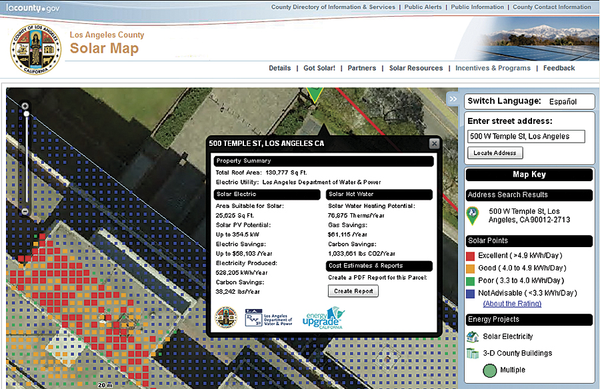
Task: Click the Map Key header
Action: tap(529, 175)
